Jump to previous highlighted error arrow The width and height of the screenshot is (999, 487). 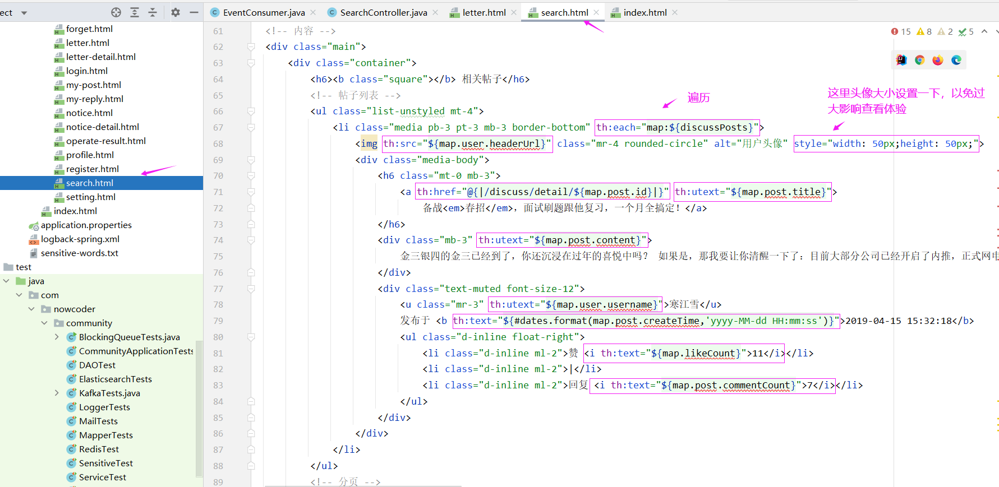pos(984,31)
